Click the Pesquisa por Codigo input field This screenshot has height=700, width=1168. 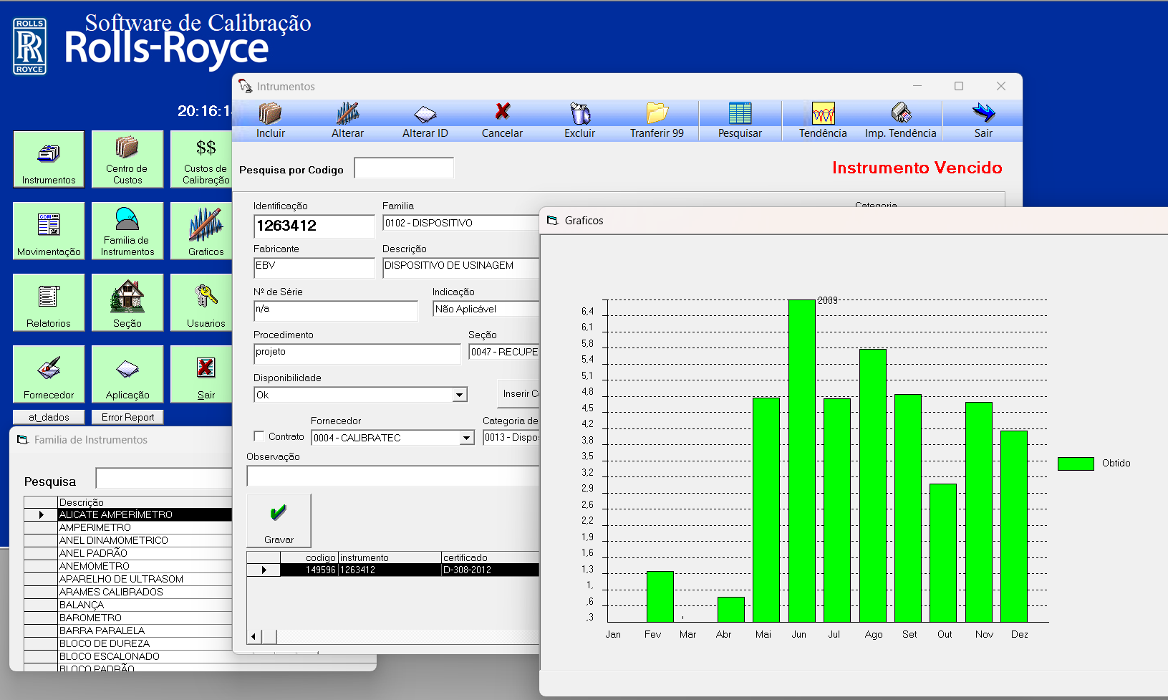click(404, 168)
